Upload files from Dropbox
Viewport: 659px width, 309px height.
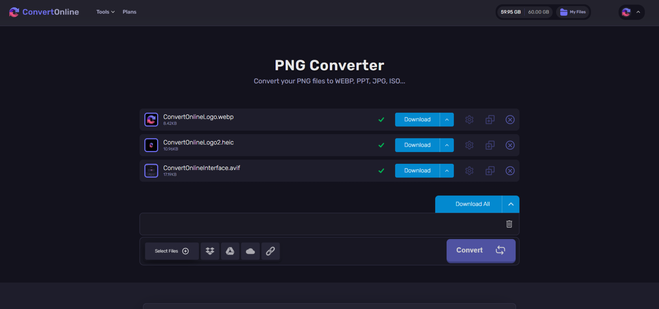pyautogui.click(x=209, y=251)
